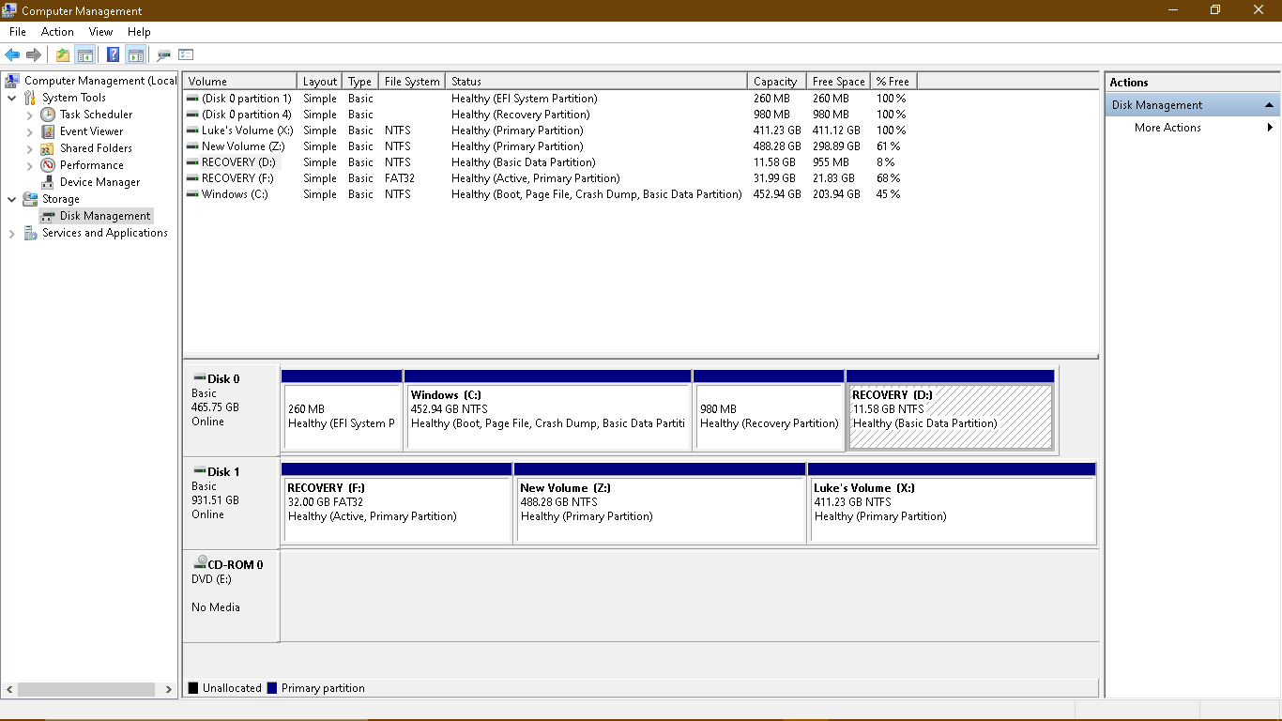
Task: Collapse the Storage tree node
Action: 11,199
